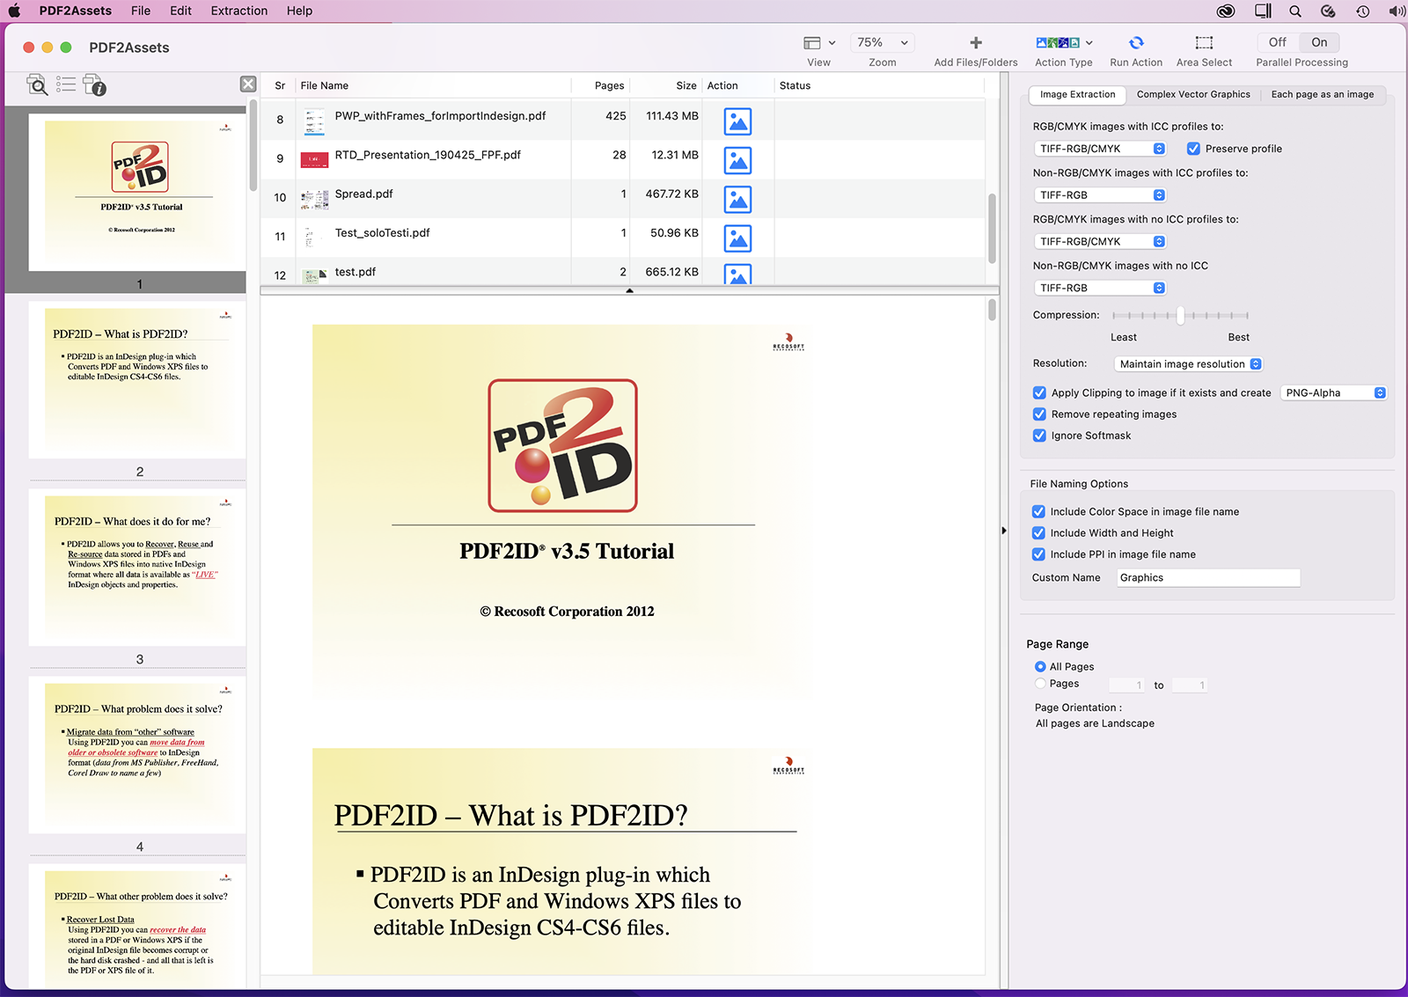Click the search page magnifier icon in sidebar
The height and width of the screenshot is (997, 1408).
coord(37,84)
